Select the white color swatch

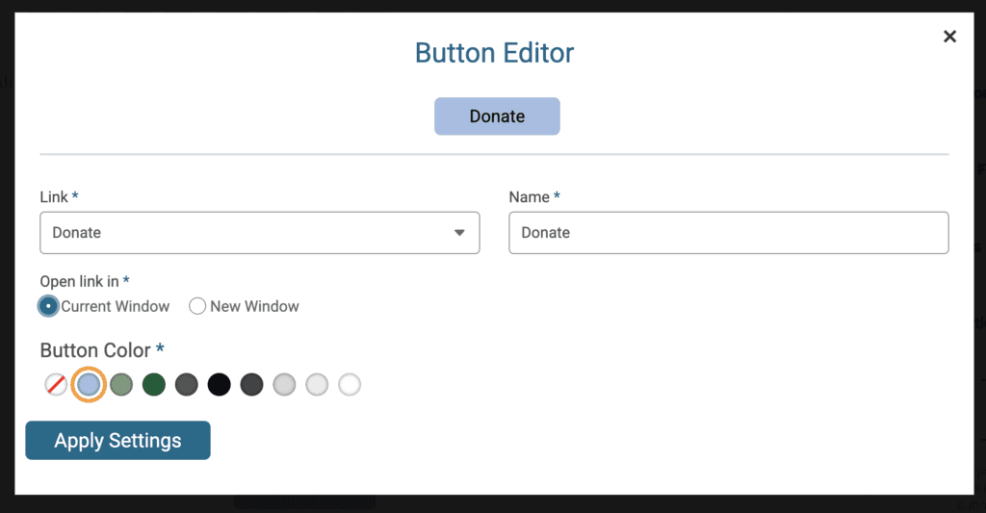(350, 384)
